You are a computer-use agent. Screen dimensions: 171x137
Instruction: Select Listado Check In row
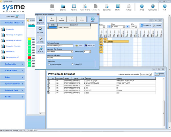click(69, 27)
